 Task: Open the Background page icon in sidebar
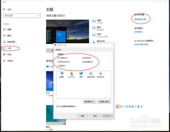[4, 29]
